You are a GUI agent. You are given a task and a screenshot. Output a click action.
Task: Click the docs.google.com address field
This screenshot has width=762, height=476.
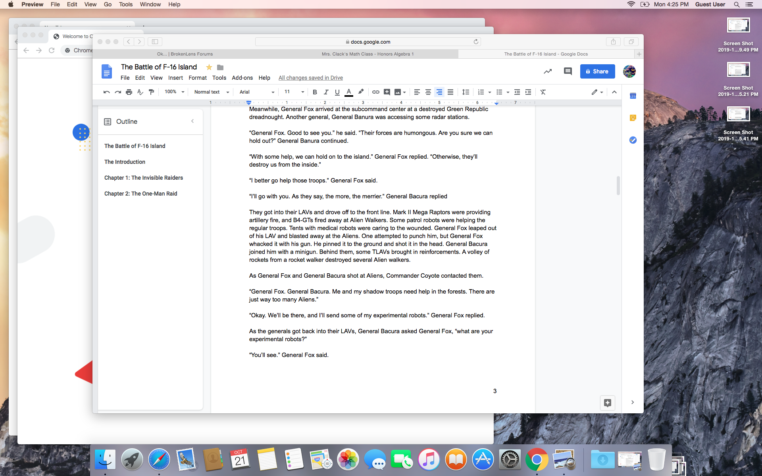pyautogui.click(x=368, y=42)
